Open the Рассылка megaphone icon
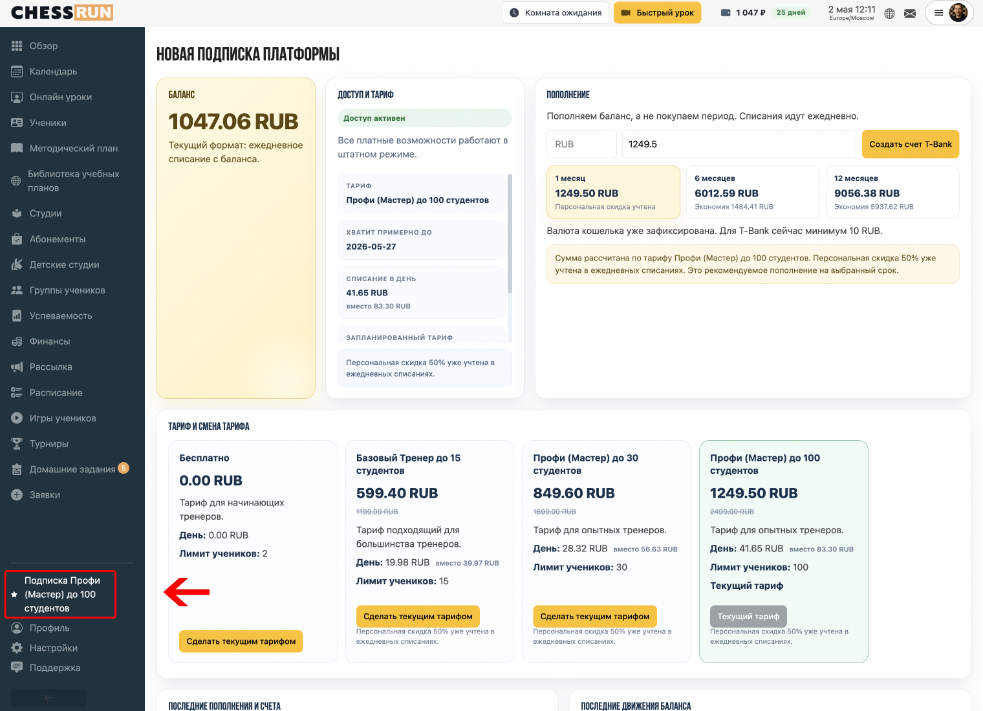 coord(17,367)
